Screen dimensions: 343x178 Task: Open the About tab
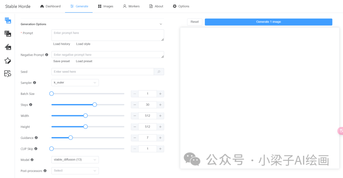click(156, 6)
